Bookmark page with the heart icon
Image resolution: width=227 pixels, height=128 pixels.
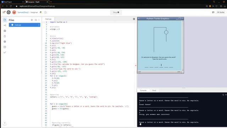coord(216,6)
